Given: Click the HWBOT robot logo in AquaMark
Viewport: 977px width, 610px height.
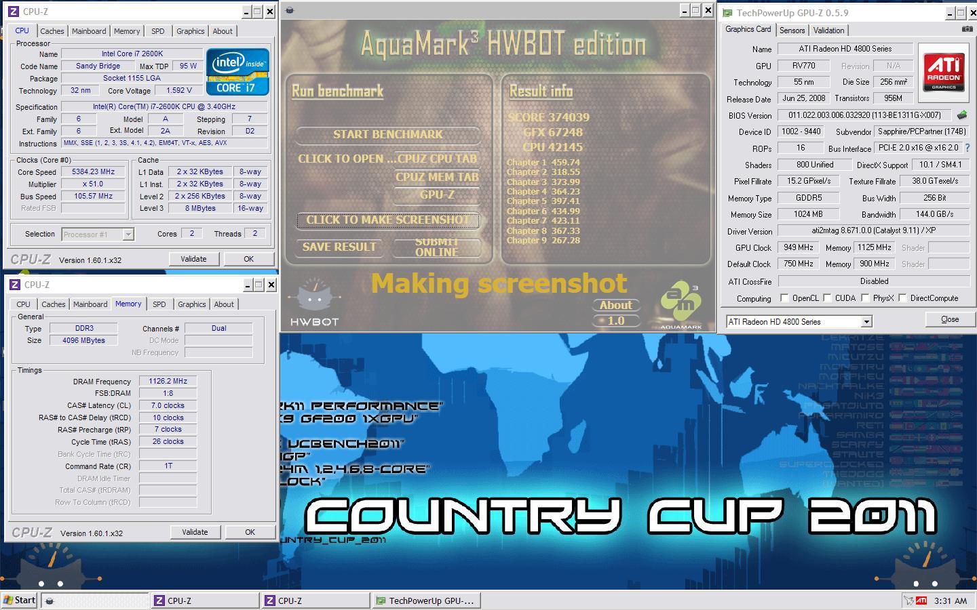Looking at the screenshot, I should coord(313,302).
